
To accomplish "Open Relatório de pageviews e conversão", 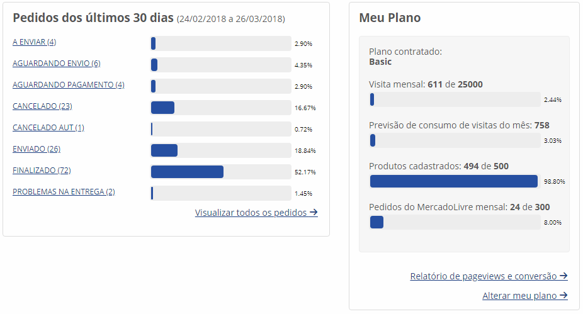I will tap(489, 276).
